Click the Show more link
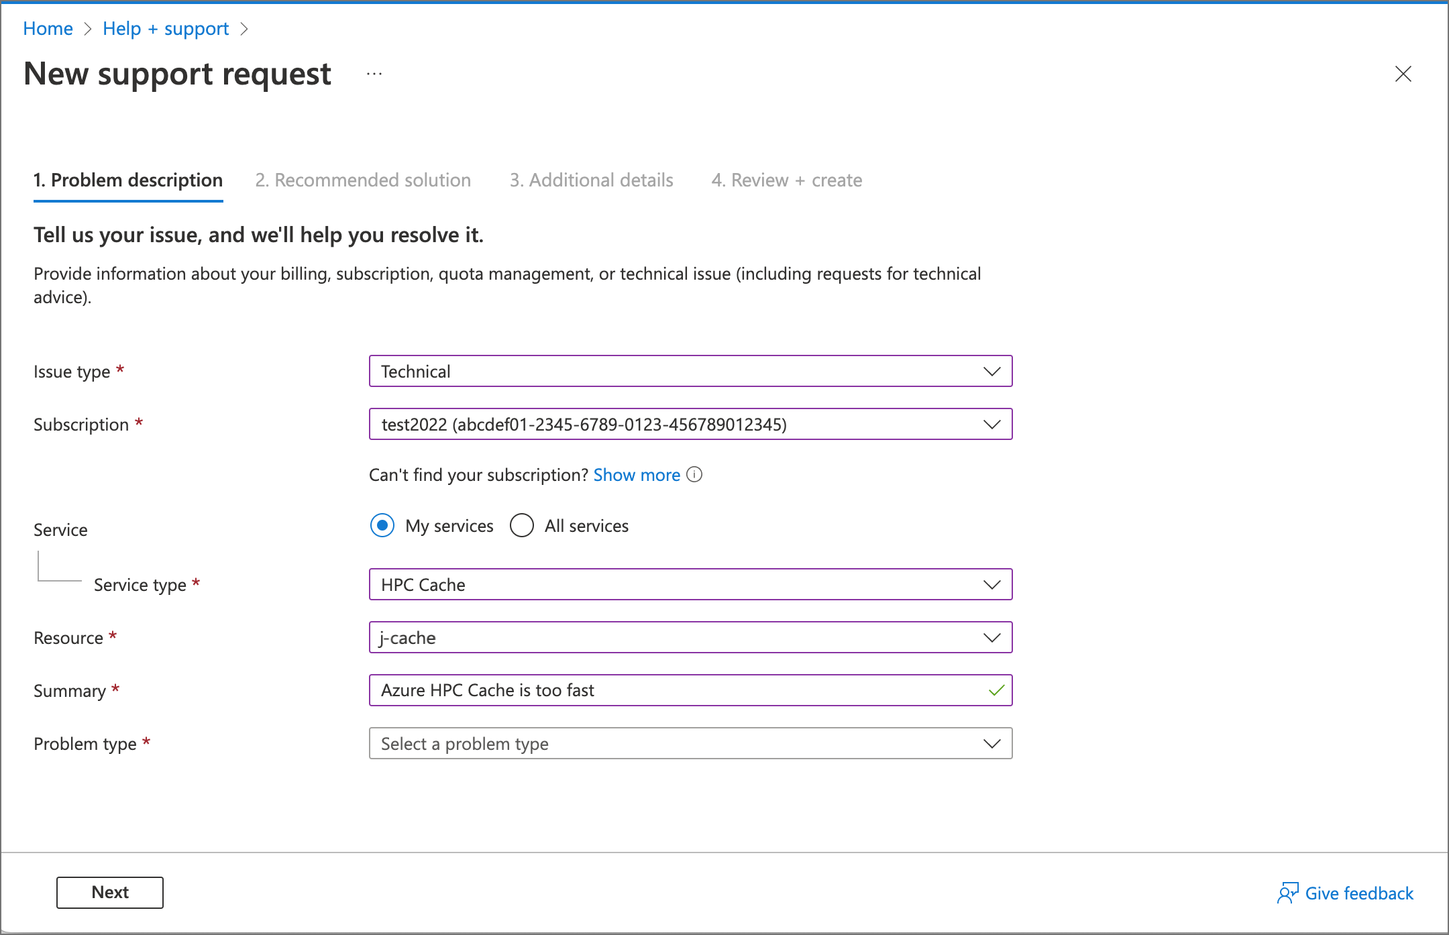 pyautogui.click(x=636, y=475)
